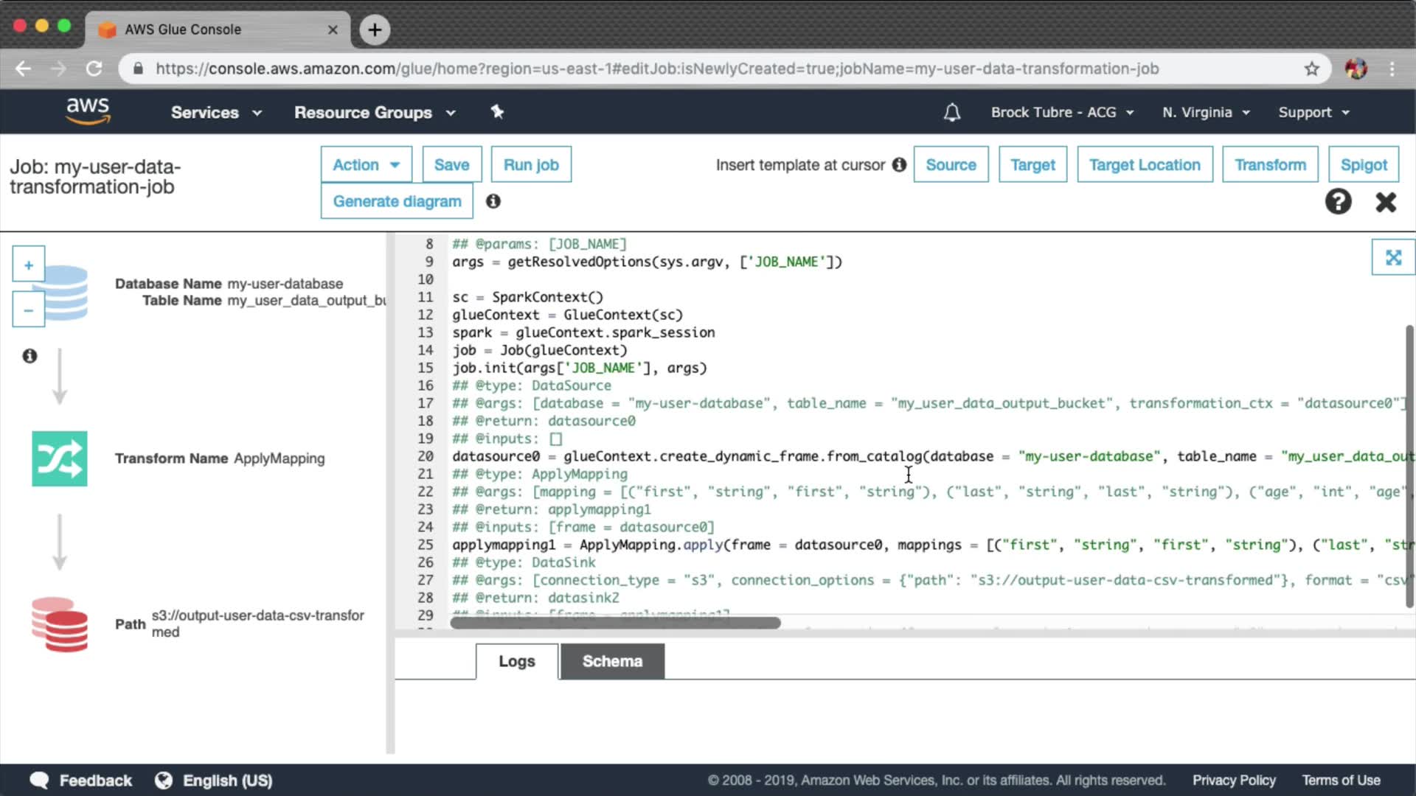The height and width of the screenshot is (796, 1416).
Task: Click the Run job button
Action: [531, 164]
